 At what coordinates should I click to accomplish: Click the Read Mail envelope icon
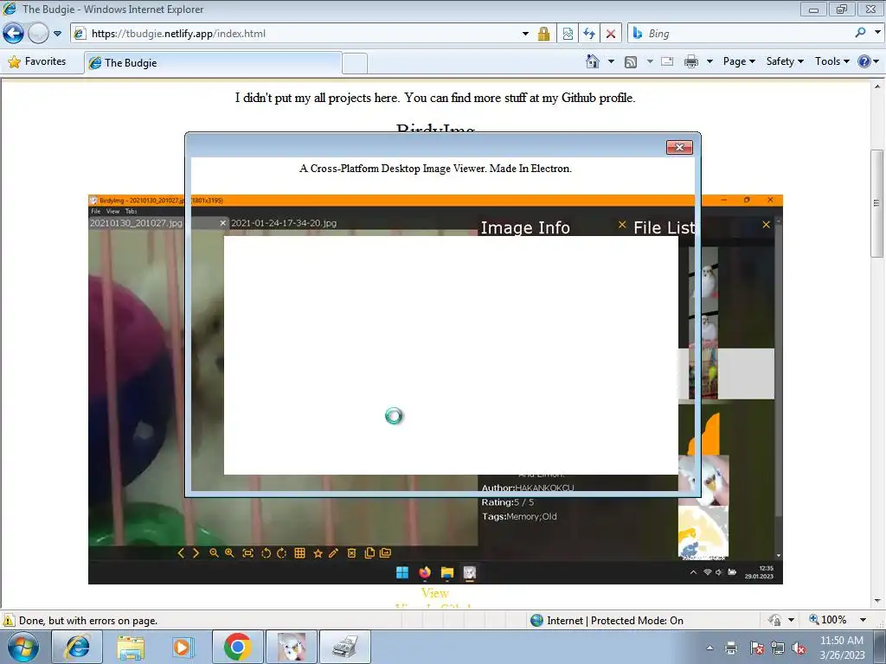coord(667,61)
